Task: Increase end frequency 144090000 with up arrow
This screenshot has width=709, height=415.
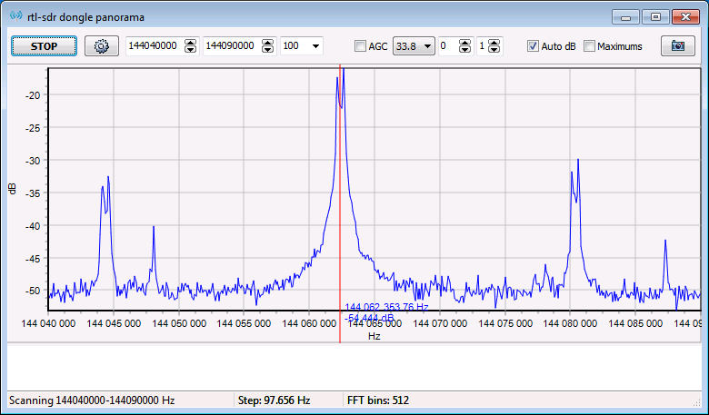Action: click(267, 42)
